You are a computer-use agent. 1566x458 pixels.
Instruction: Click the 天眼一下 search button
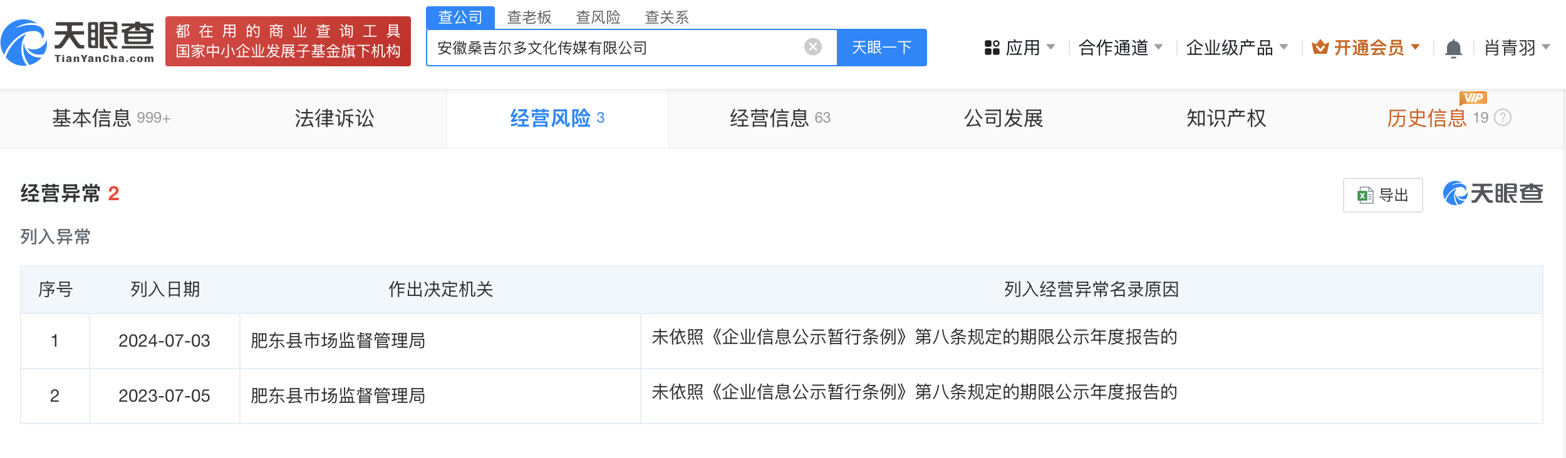click(x=881, y=48)
